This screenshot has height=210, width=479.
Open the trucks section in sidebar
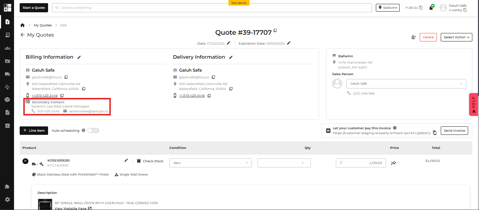(x=7, y=74)
